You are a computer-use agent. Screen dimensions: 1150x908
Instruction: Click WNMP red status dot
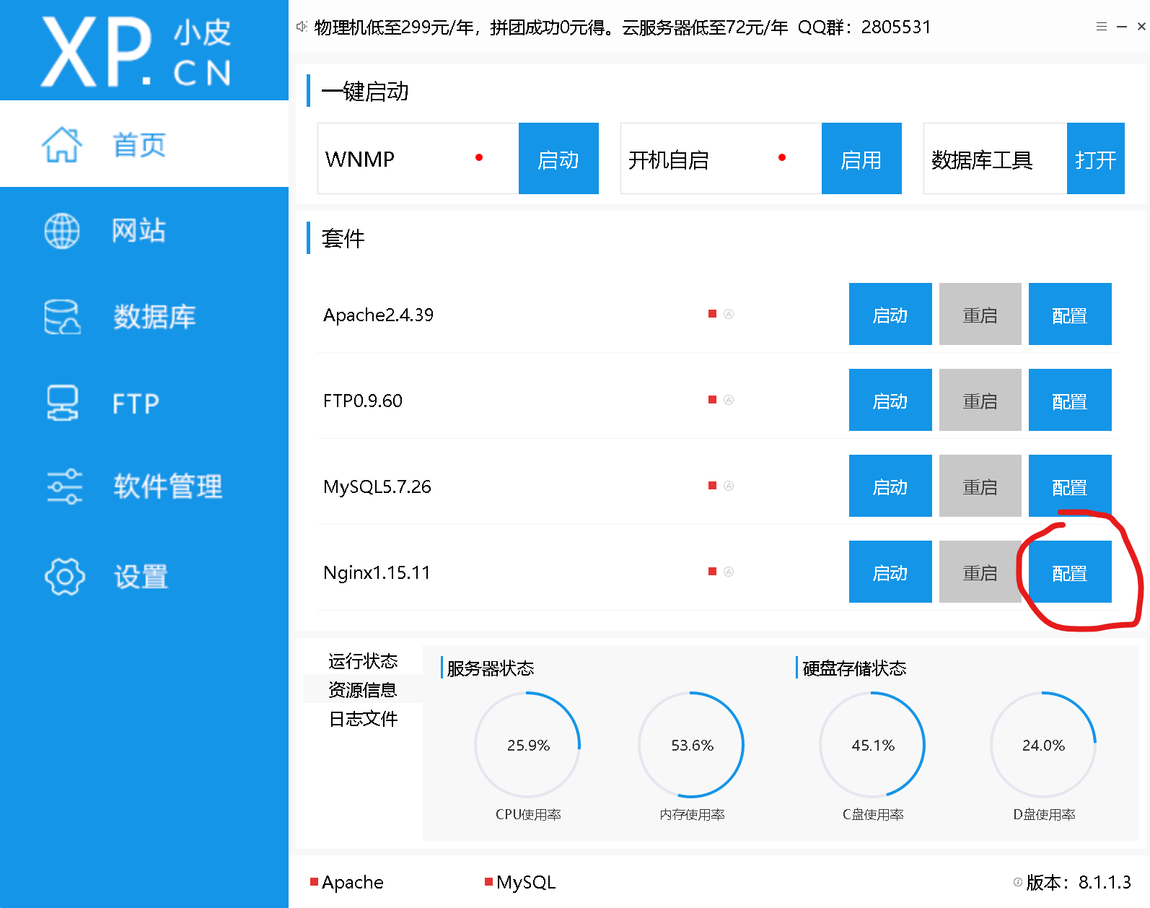479,157
